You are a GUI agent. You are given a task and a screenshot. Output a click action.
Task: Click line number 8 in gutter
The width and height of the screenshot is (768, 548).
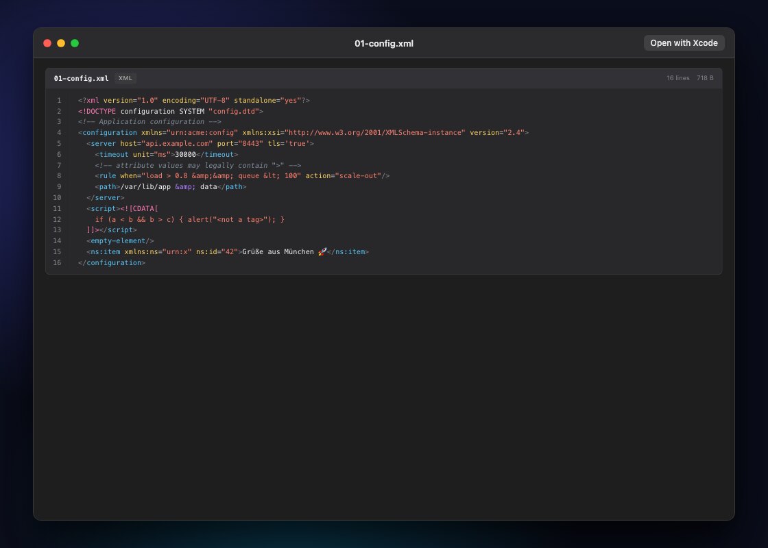coord(59,175)
